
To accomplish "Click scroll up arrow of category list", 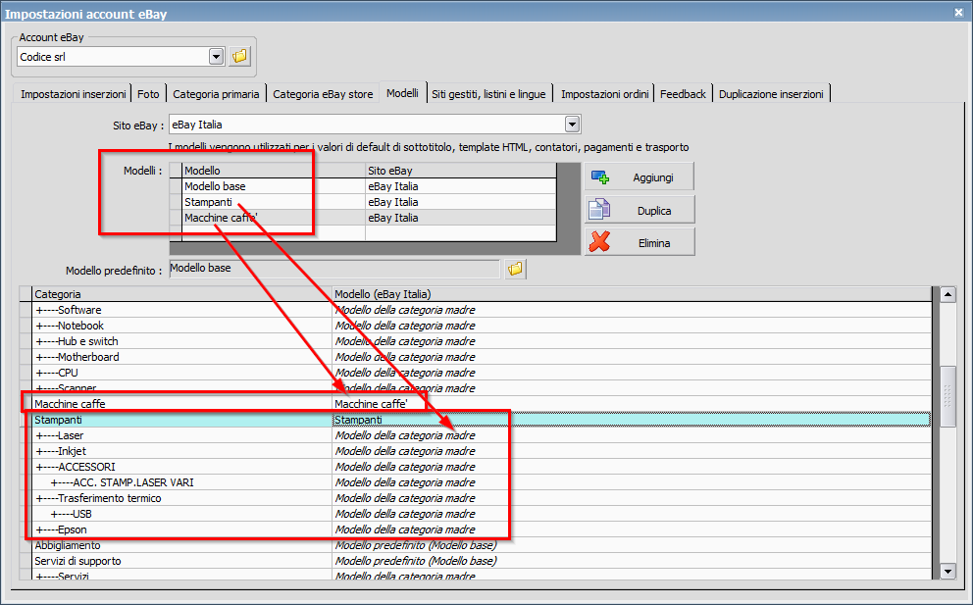I will pyautogui.click(x=947, y=294).
